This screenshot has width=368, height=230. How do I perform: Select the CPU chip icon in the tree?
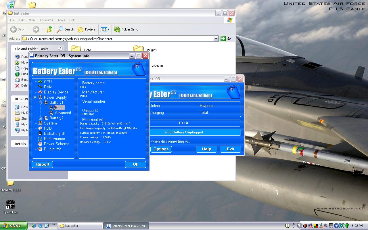pos(40,82)
